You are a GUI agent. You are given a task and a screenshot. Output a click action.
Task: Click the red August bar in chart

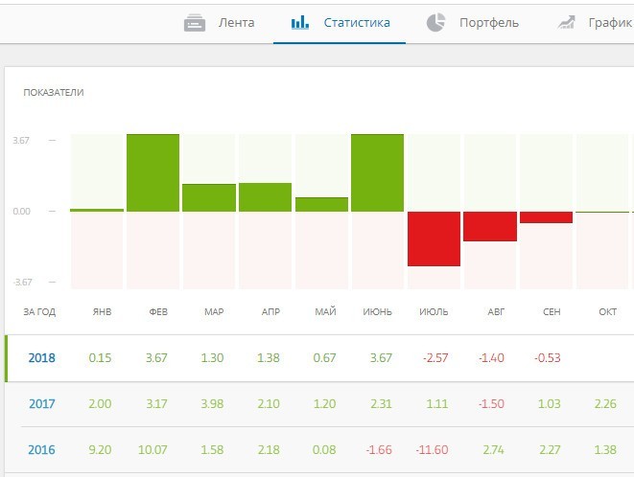pyautogui.click(x=489, y=227)
